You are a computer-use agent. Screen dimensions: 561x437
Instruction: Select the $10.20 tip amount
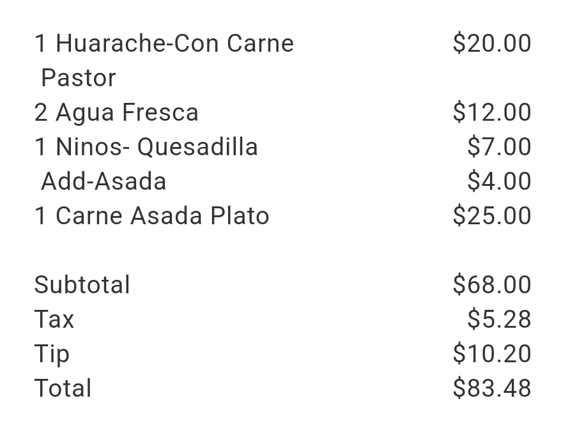(491, 354)
